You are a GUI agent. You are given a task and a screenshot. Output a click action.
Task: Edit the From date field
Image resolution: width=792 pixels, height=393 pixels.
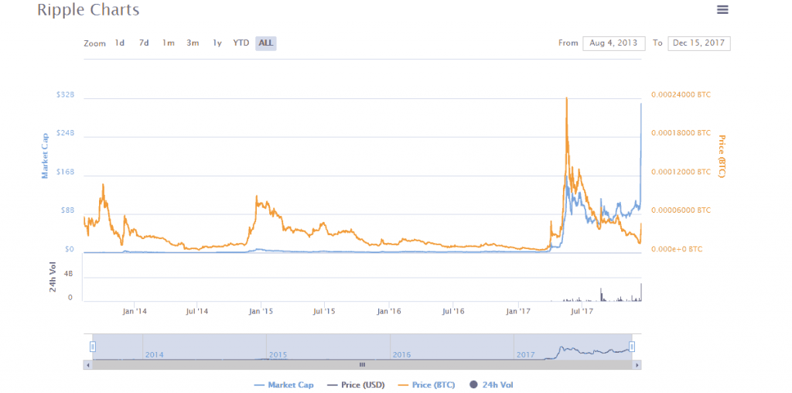pos(613,43)
